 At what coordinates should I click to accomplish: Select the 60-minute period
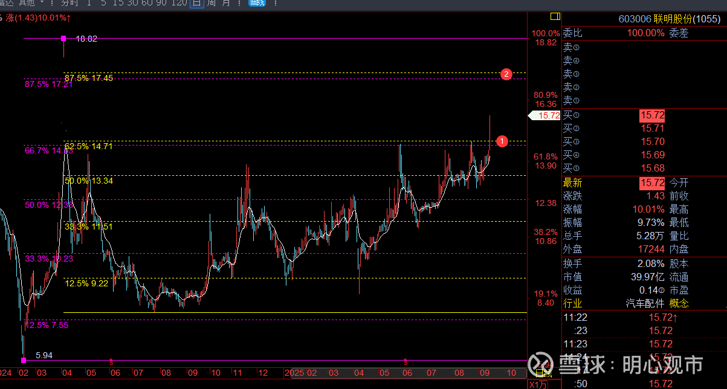coord(147,3)
